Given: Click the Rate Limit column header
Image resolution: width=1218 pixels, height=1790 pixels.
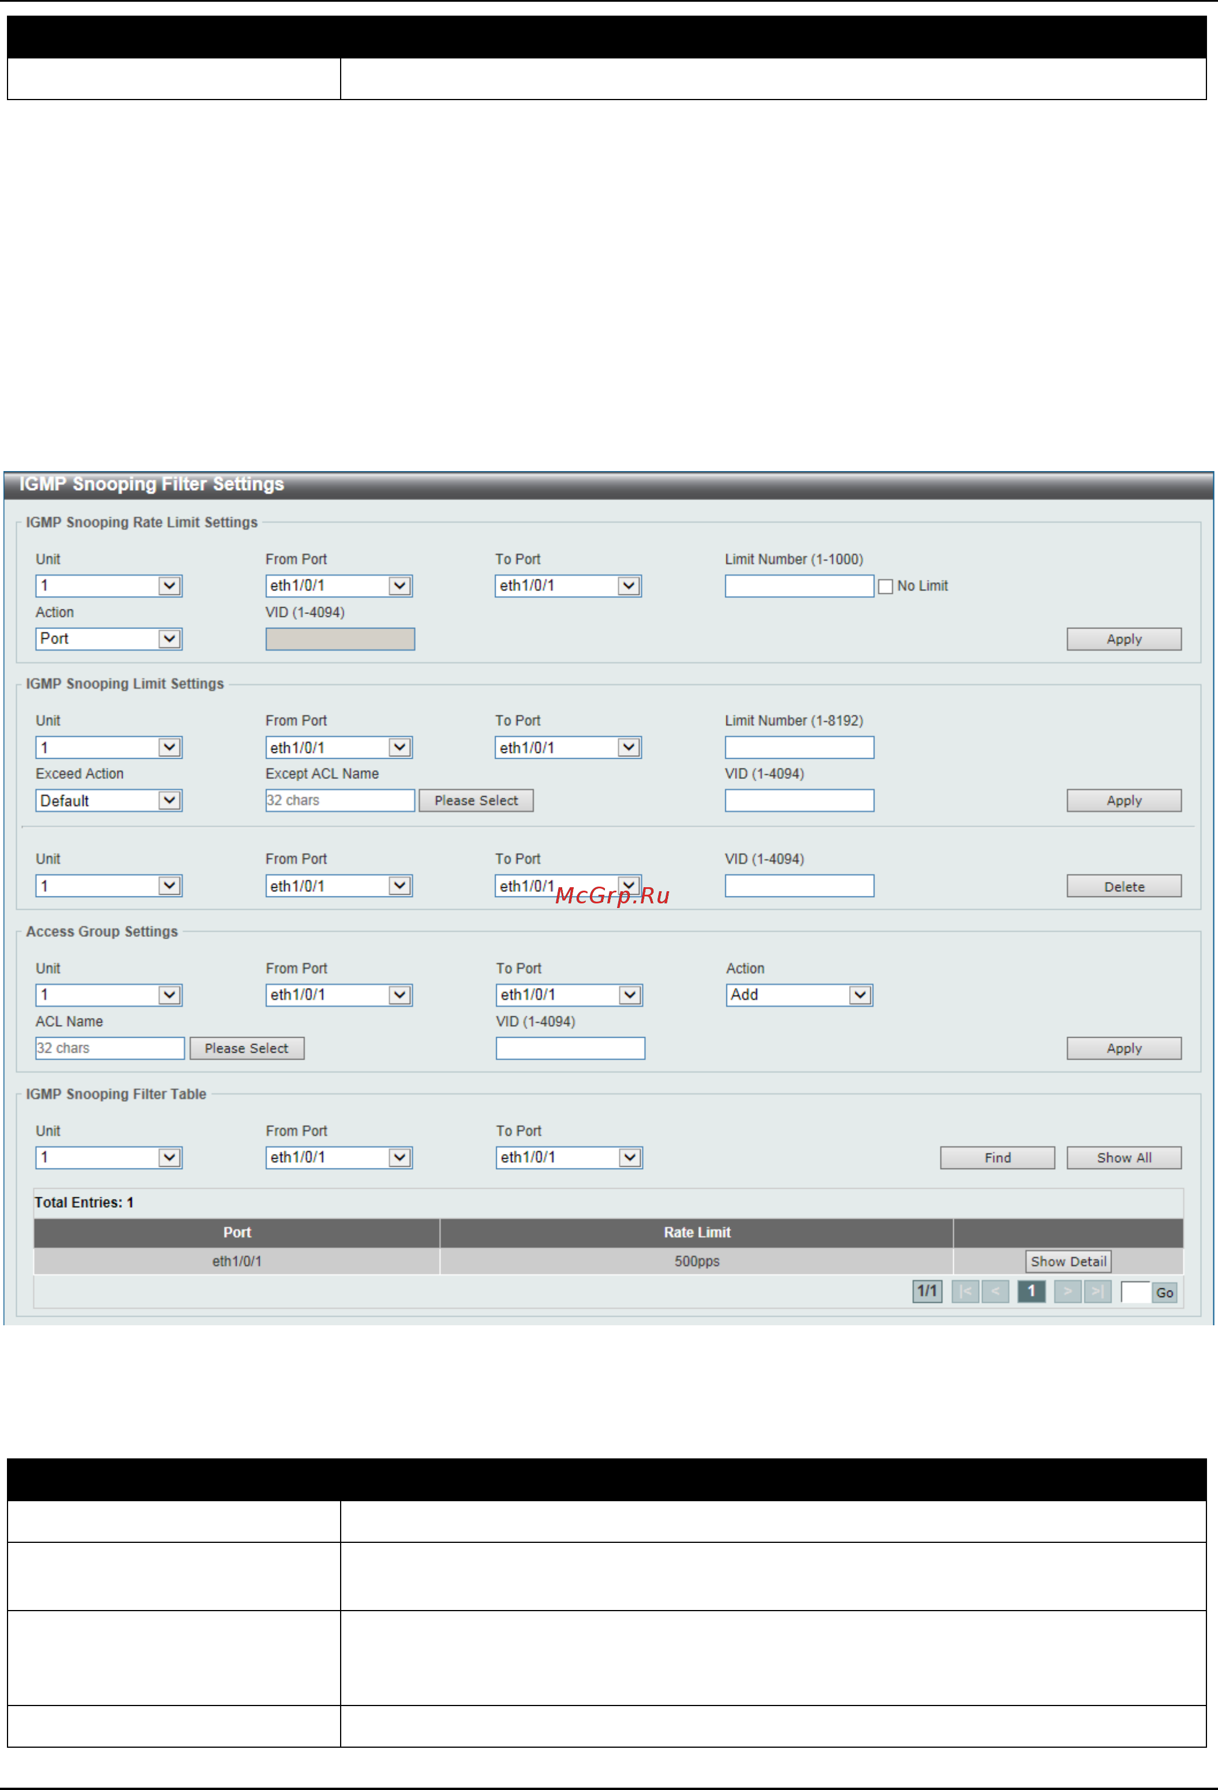Looking at the screenshot, I should [697, 1232].
